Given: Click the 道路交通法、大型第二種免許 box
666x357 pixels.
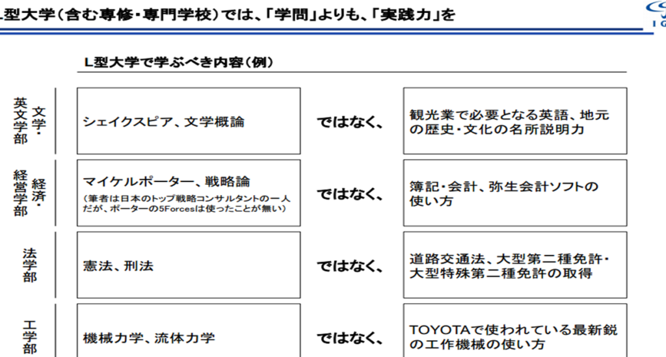Looking at the screenshot, I should (x=514, y=265).
